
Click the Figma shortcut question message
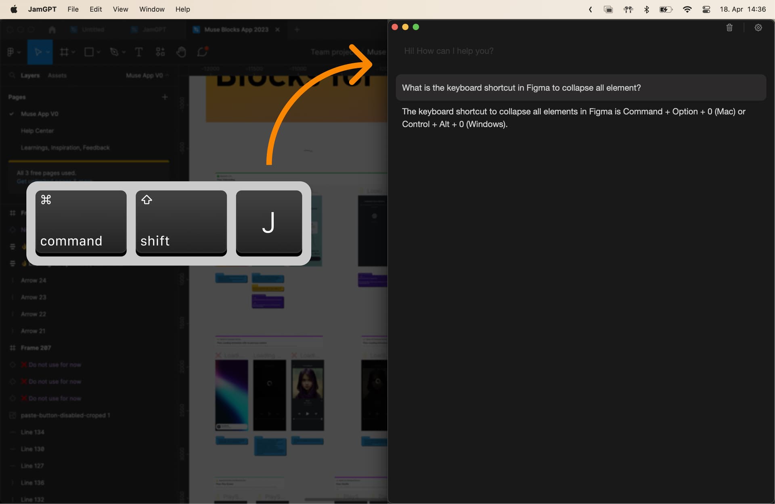(581, 88)
